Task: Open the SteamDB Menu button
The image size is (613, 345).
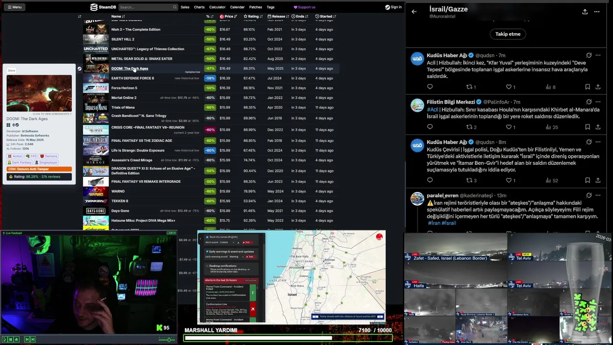Action: [x=14, y=7]
